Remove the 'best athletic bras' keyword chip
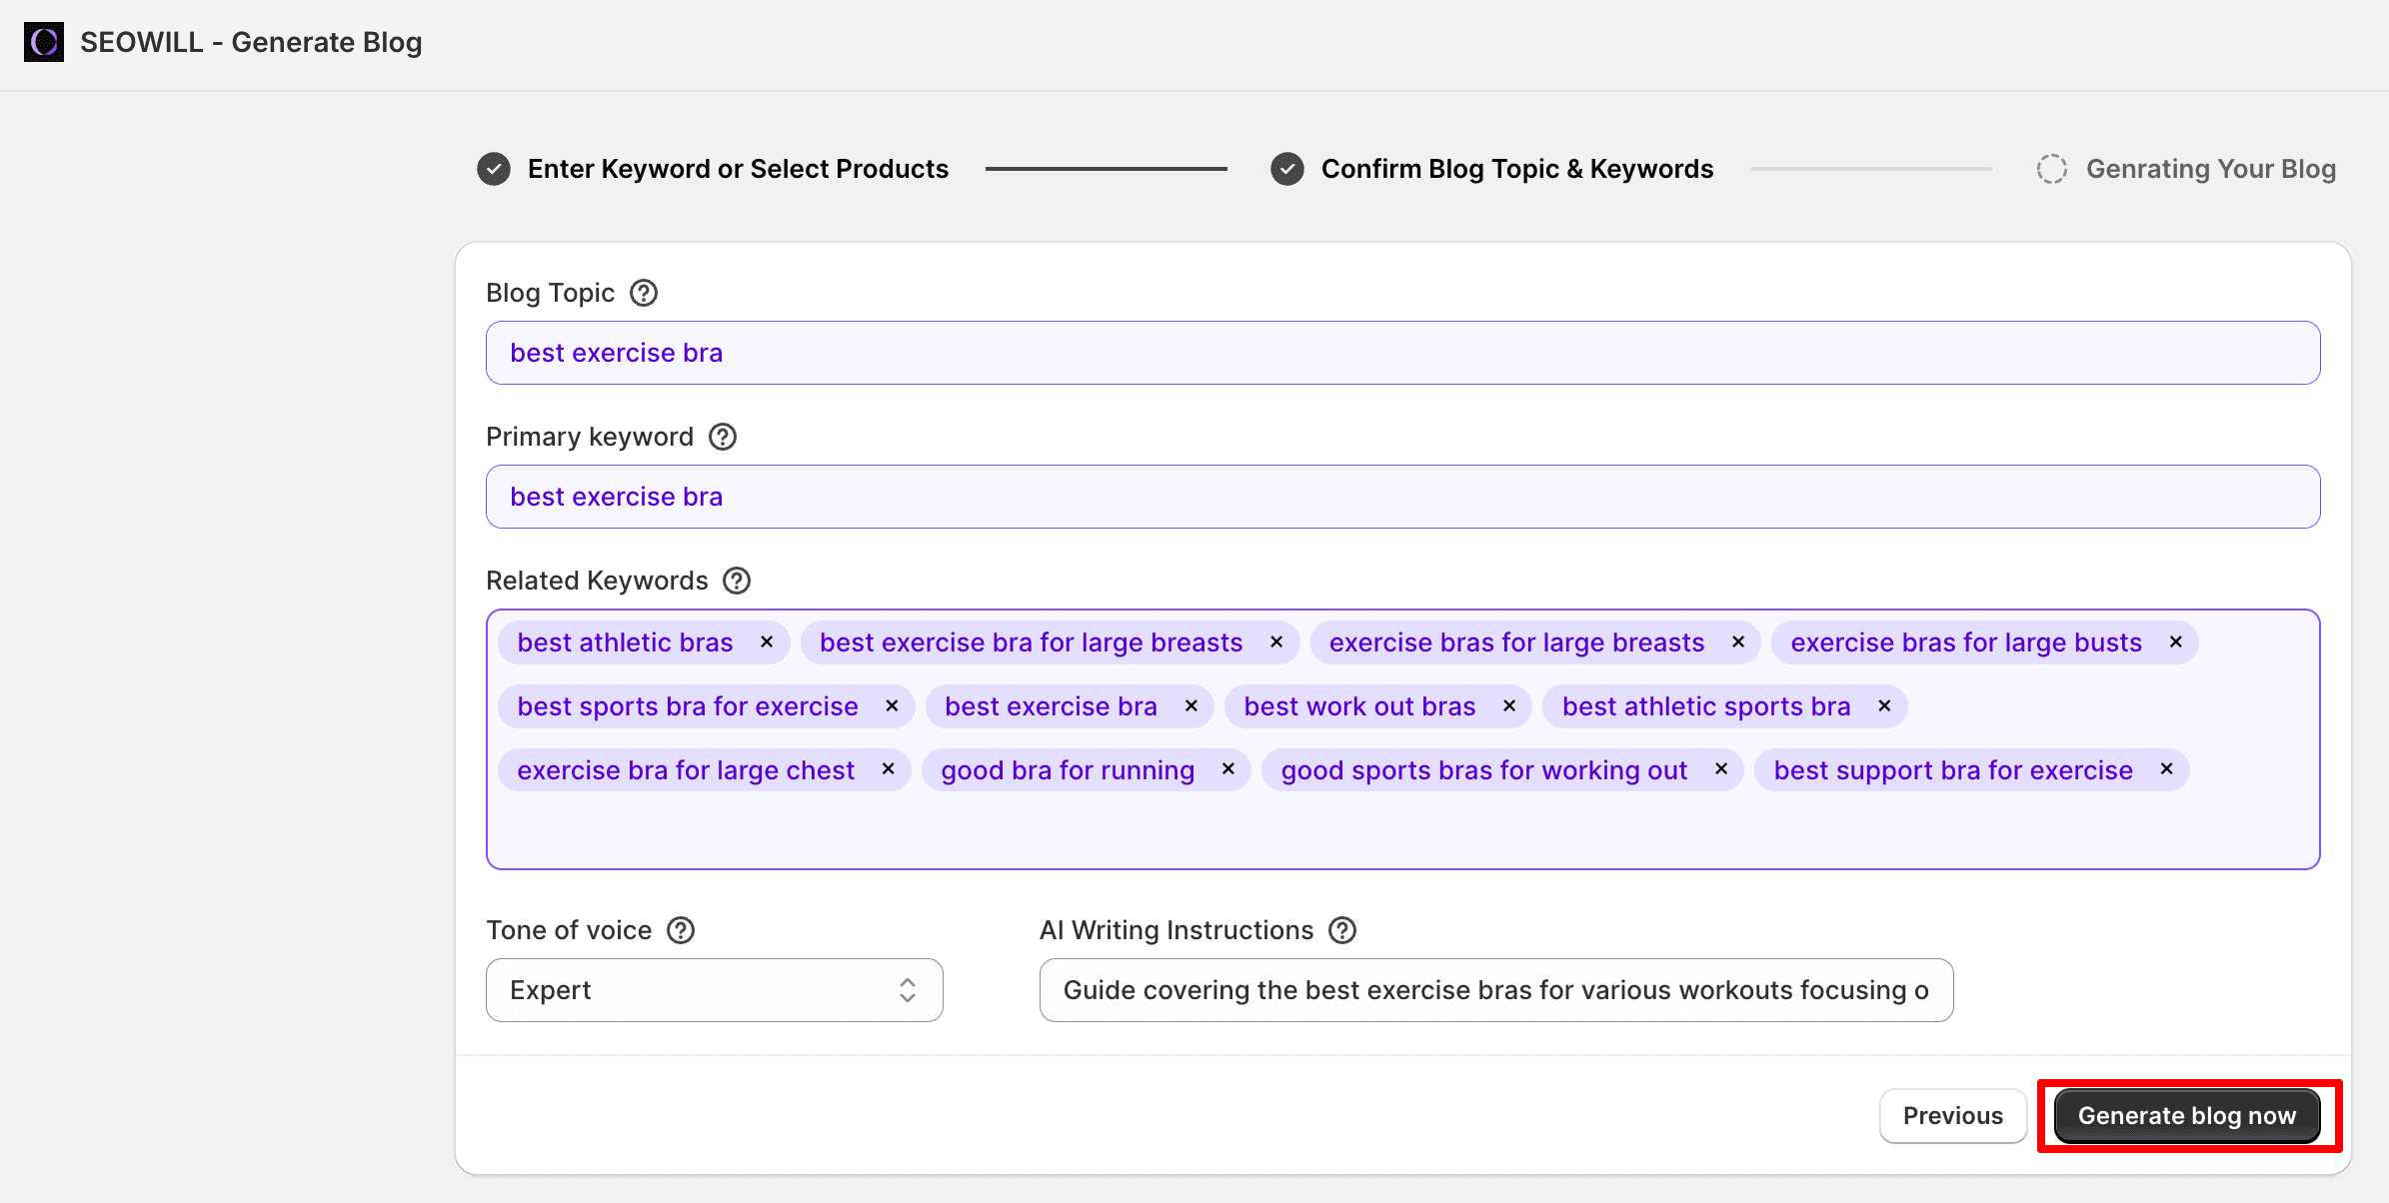The height and width of the screenshot is (1203, 2389). click(768, 641)
